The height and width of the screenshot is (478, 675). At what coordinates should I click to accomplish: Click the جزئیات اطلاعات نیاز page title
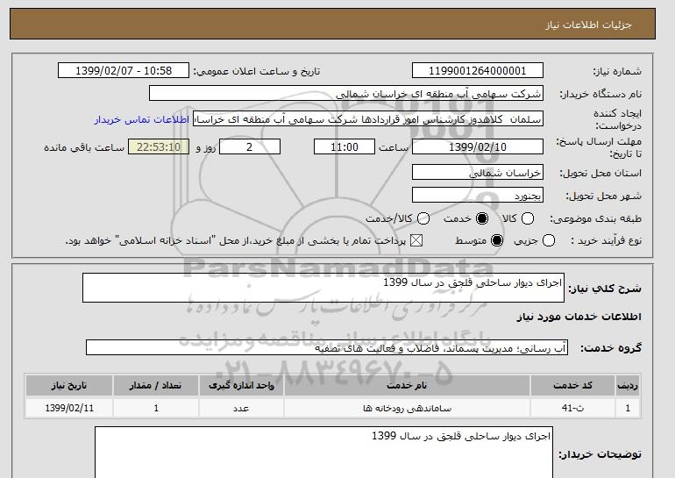click(x=588, y=25)
